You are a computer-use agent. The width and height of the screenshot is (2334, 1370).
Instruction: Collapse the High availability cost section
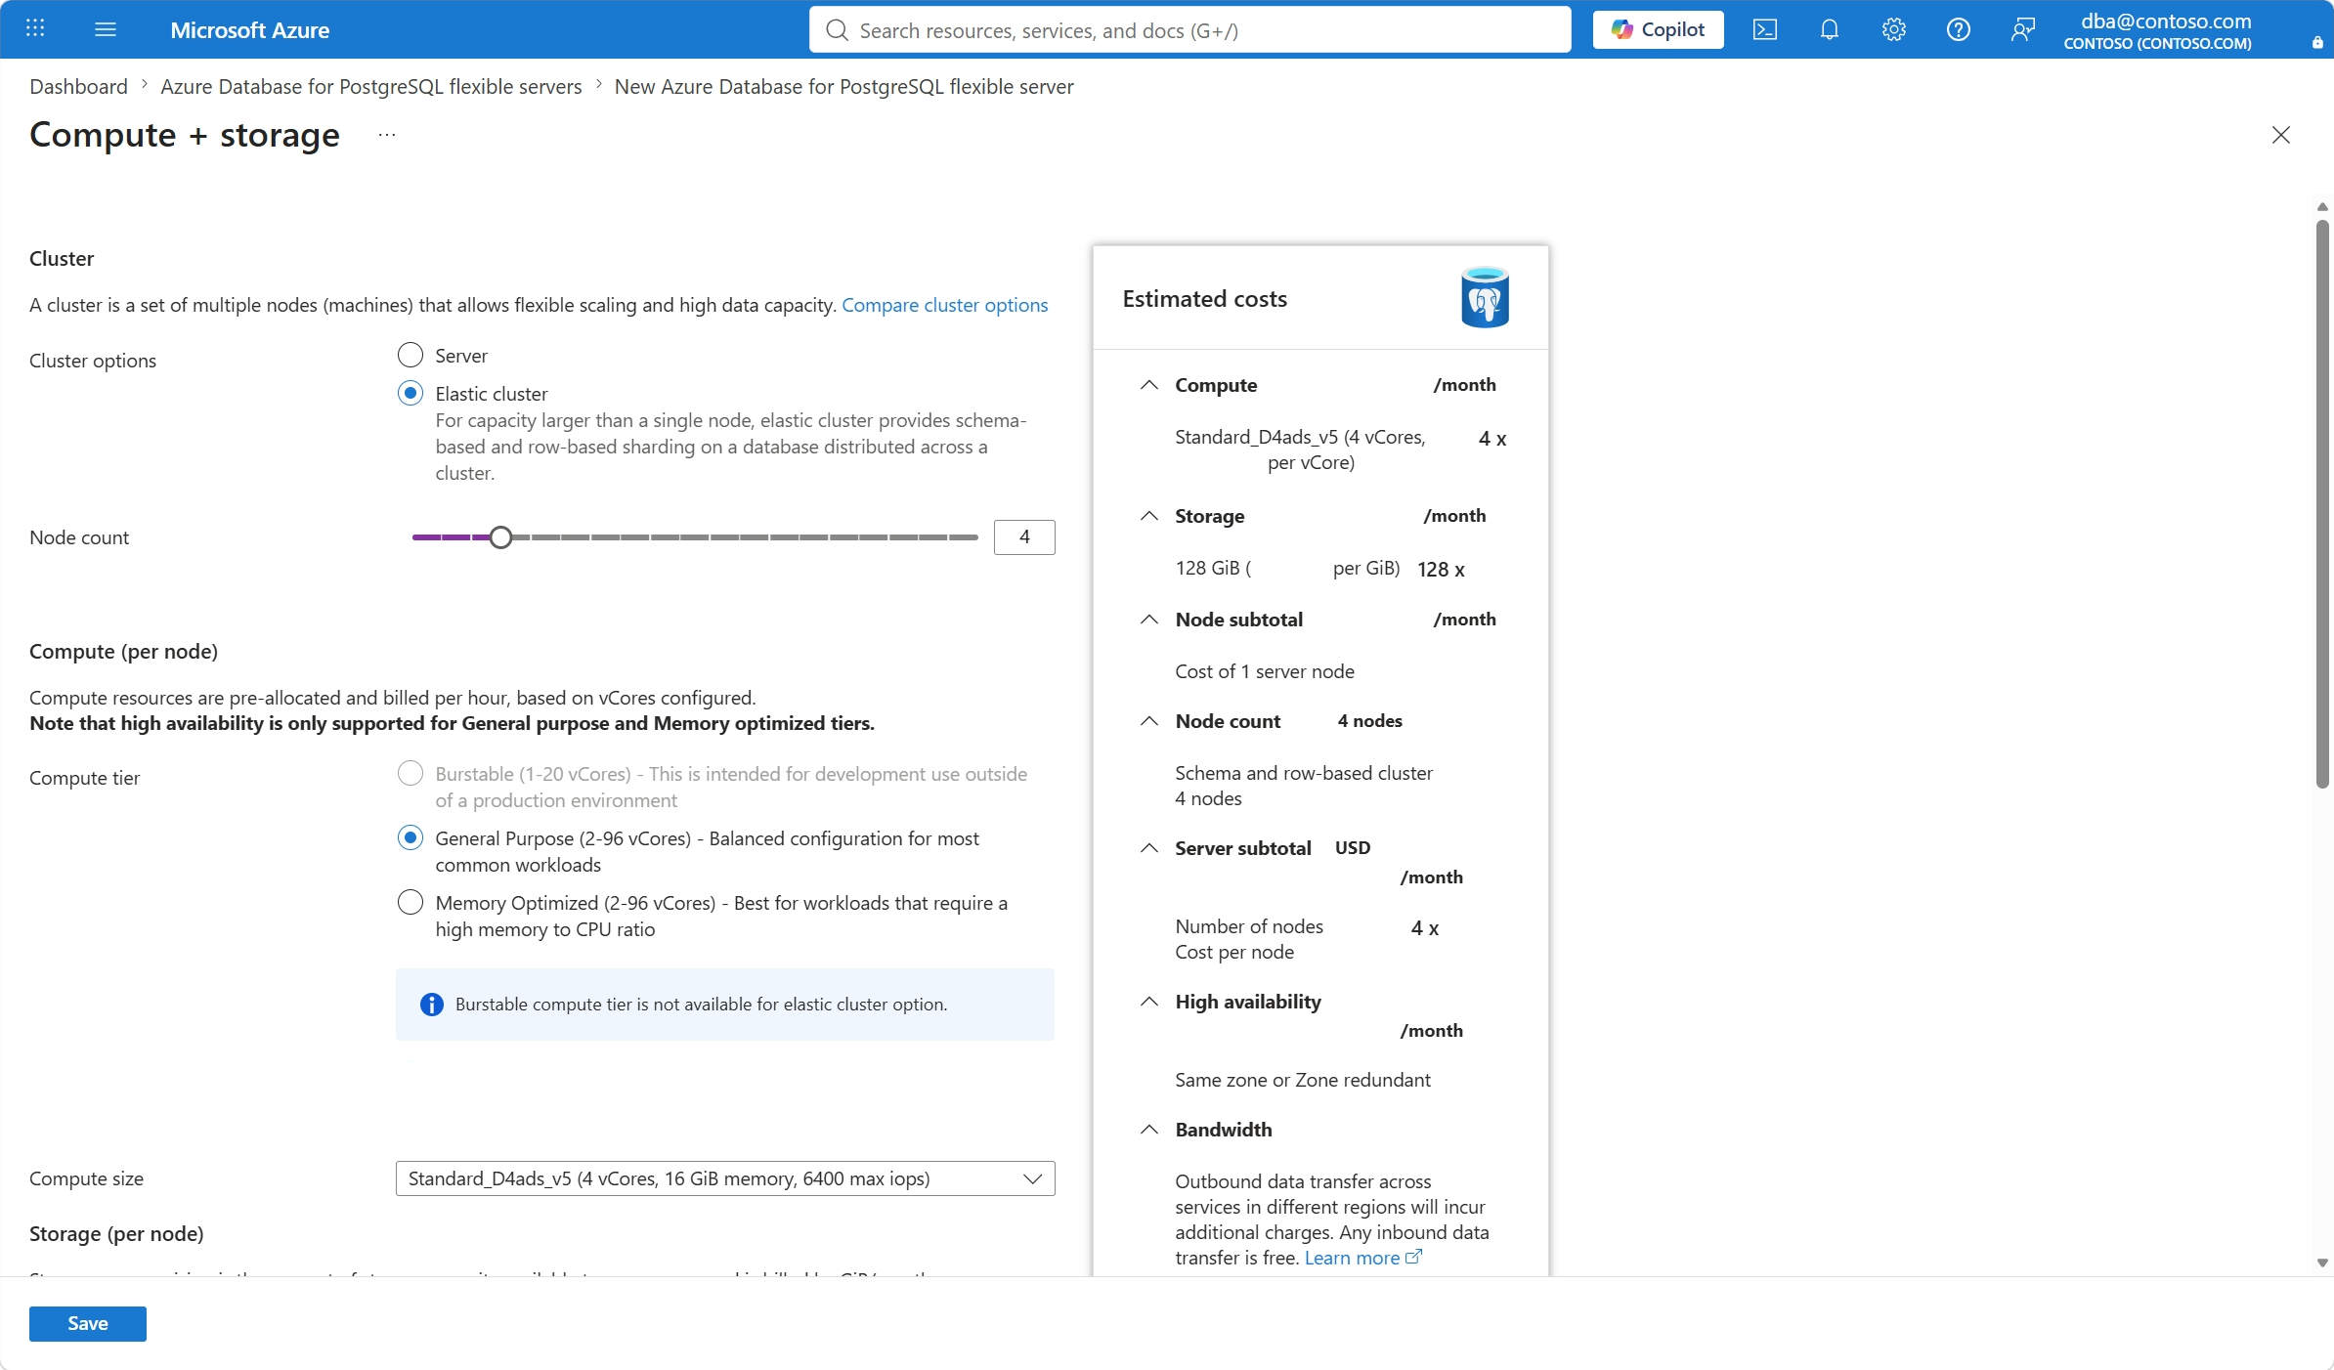pyautogui.click(x=1149, y=1002)
